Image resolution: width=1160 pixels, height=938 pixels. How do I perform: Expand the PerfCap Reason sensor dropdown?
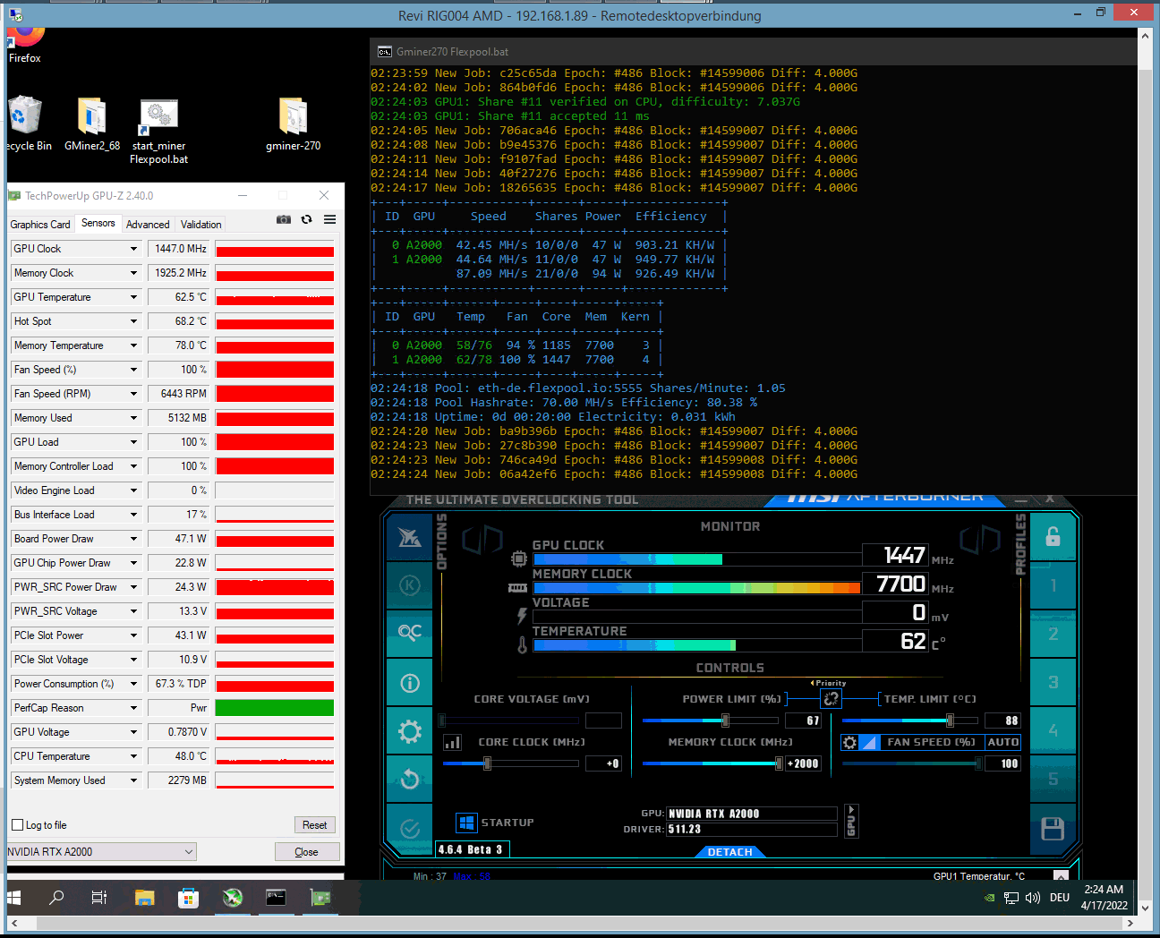click(134, 708)
